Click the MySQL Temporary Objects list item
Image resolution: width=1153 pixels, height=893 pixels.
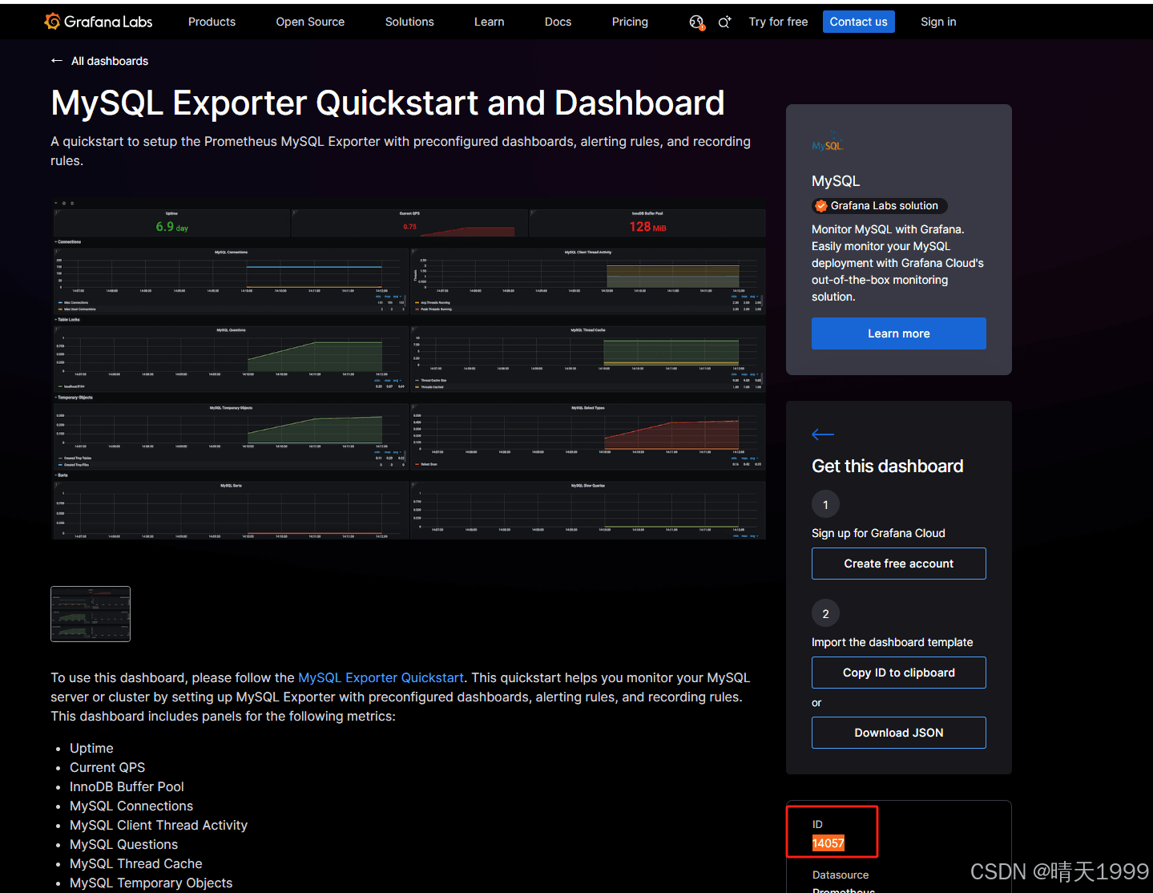pos(151,883)
